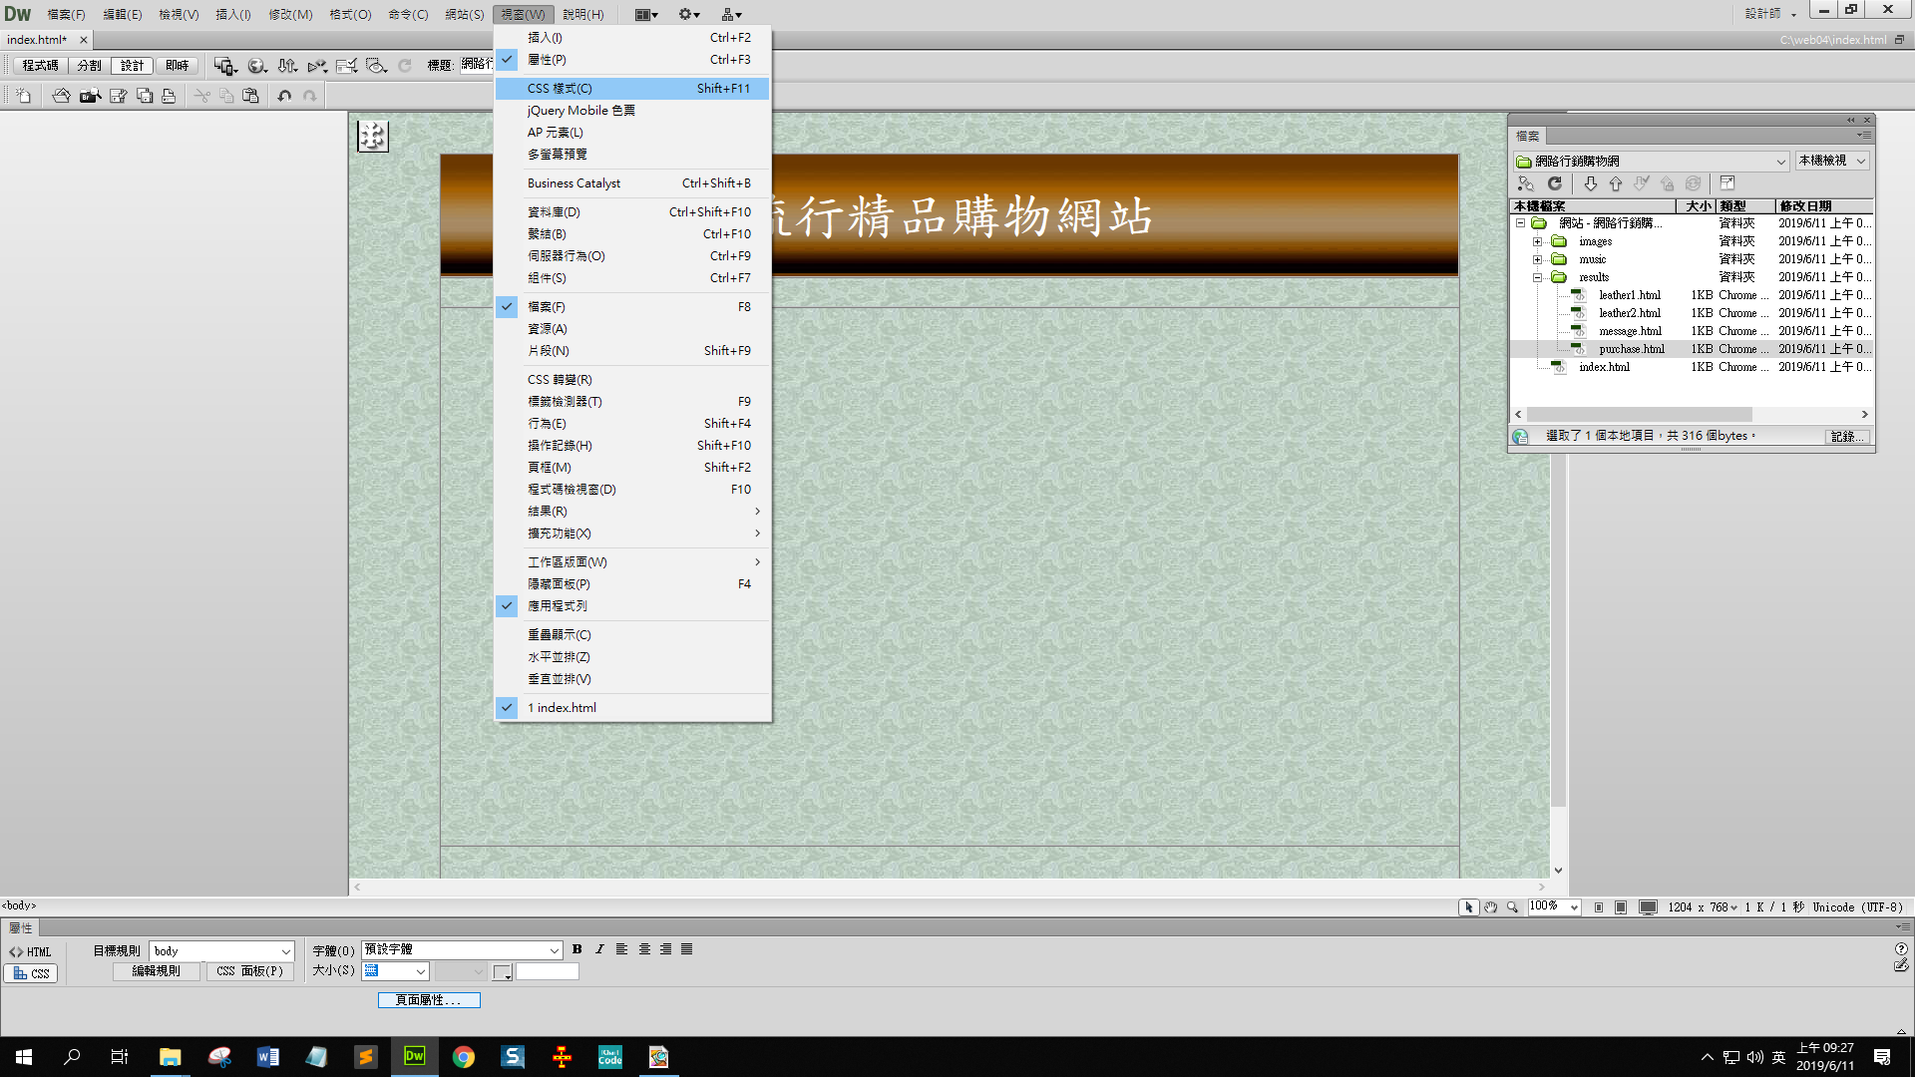This screenshot has width=1915, height=1077.
Task: Refresh the Files panel list
Action: (1554, 183)
